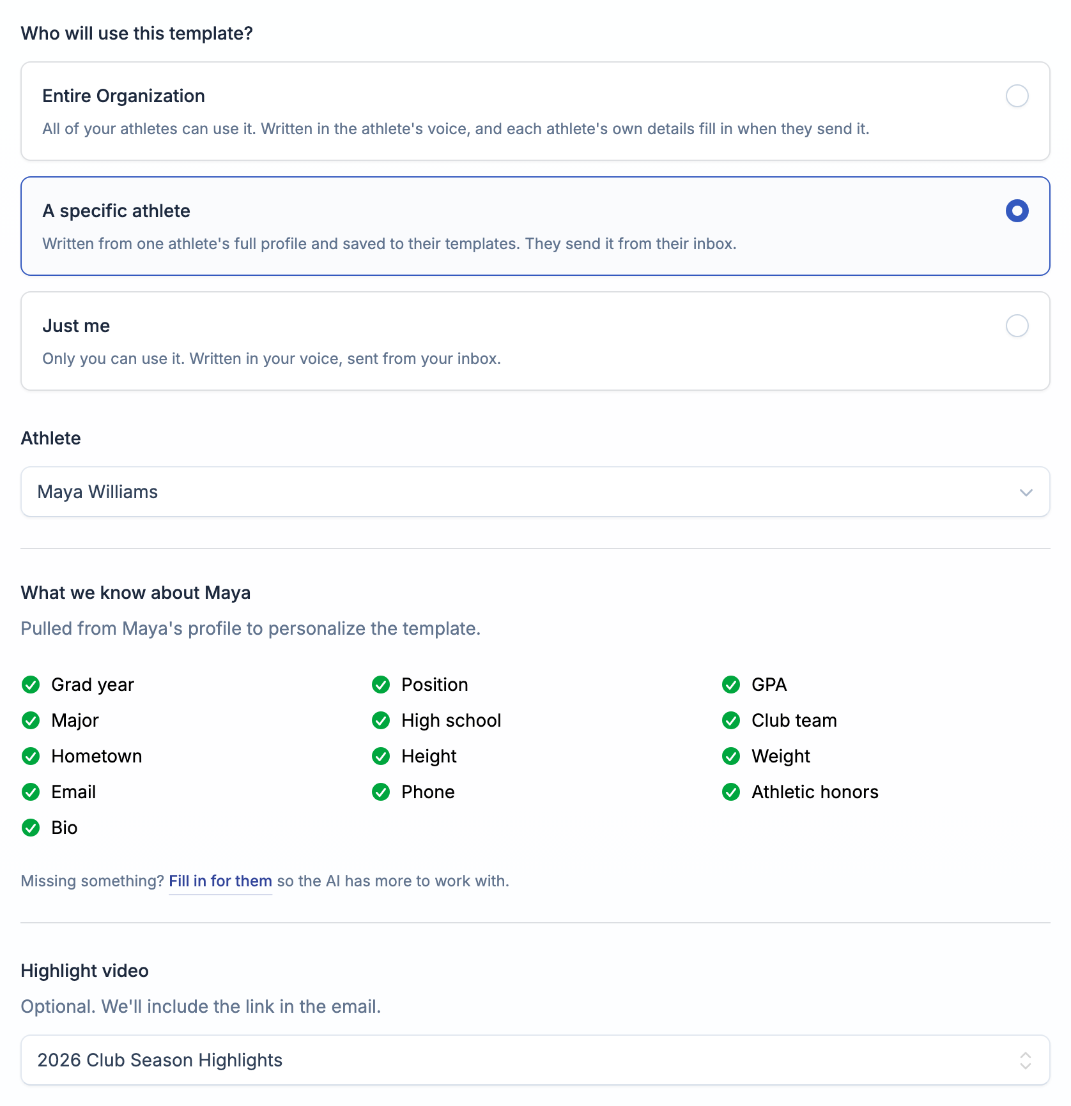Click the Highlight video heading
1071x1106 pixels.
click(84, 971)
